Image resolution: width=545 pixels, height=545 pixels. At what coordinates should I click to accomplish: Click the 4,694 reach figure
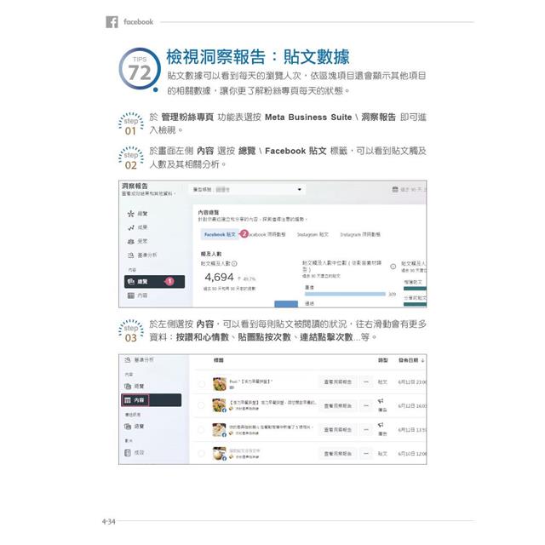(219, 278)
